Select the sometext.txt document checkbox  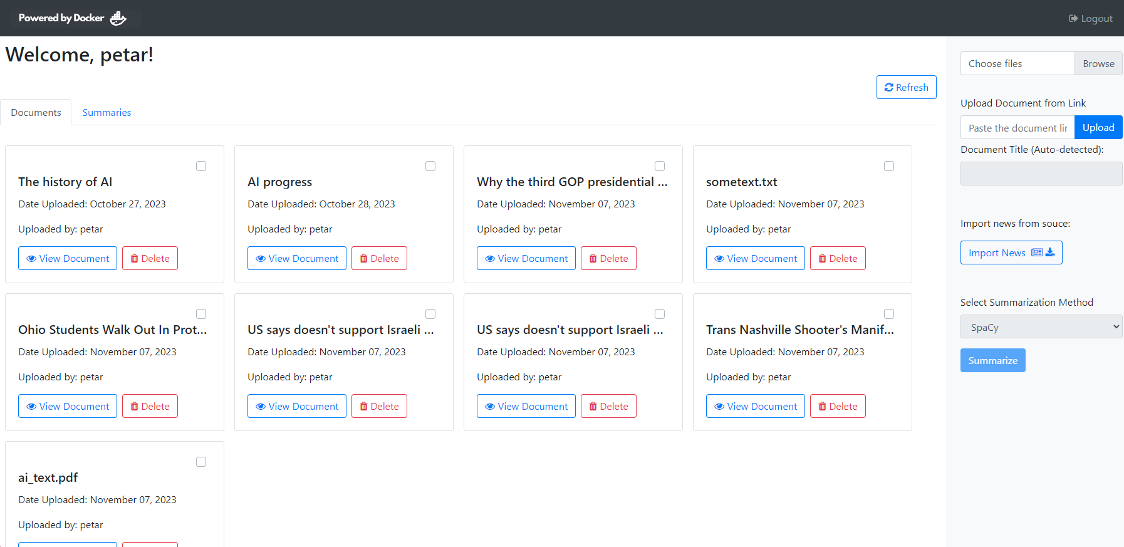pos(889,166)
